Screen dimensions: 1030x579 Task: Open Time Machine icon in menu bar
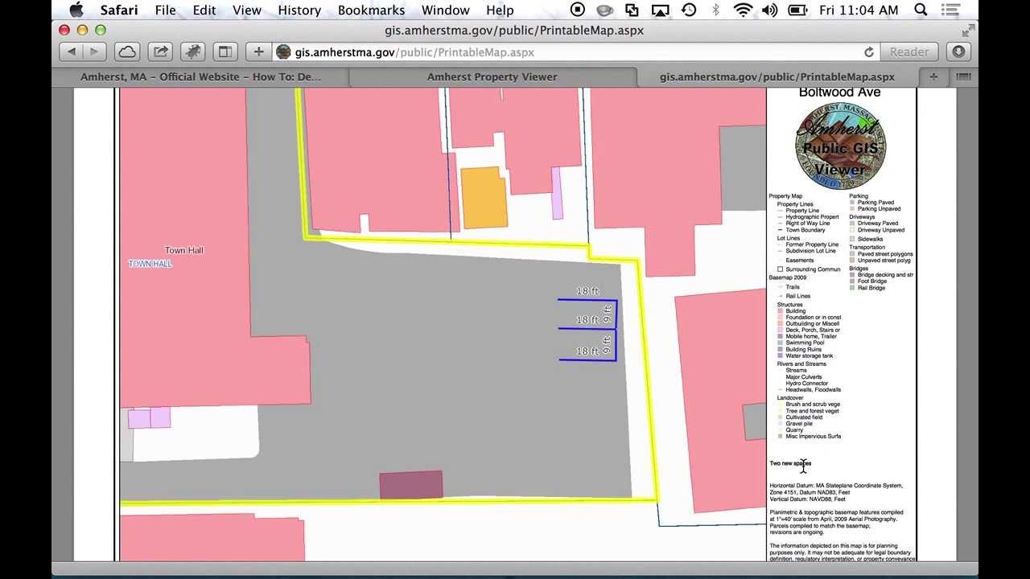point(689,10)
